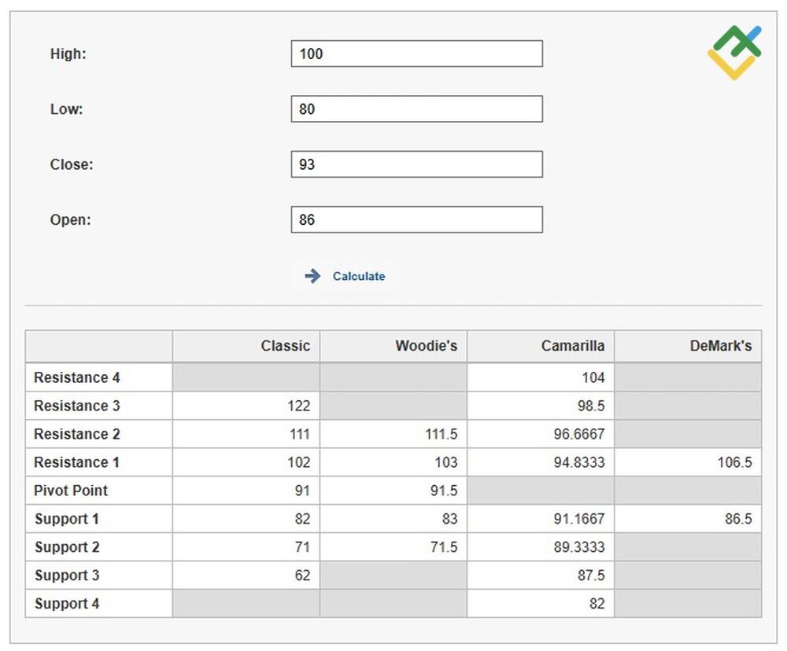Select the Camarilla Support 4 value 82
Viewport: 787px width, 651px height.
pyautogui.click(x=603, y=604)
